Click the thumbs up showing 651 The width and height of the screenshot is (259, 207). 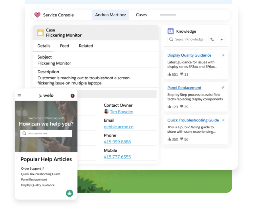tap(169, 74)
